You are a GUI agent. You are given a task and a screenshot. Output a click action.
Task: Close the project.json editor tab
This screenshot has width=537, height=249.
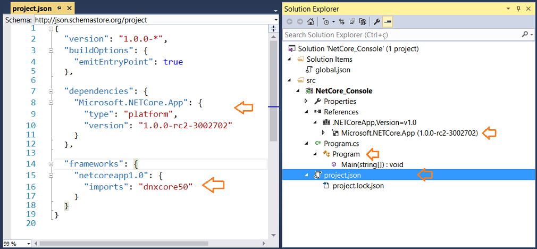[x=69, y=8]
